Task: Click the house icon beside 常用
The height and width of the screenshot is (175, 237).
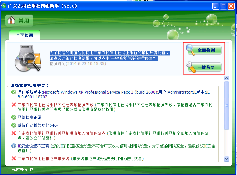Action: point(11,20)
